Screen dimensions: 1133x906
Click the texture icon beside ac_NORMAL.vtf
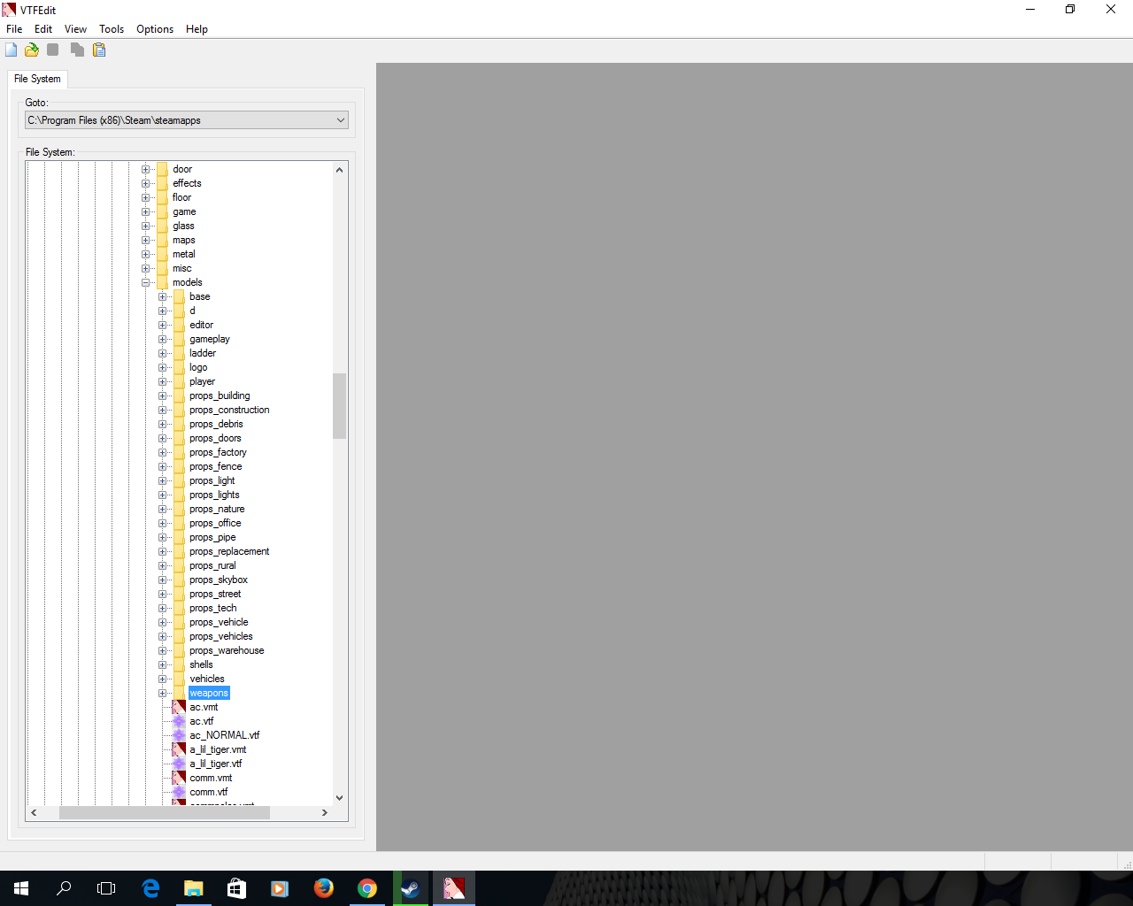point(179,735)
